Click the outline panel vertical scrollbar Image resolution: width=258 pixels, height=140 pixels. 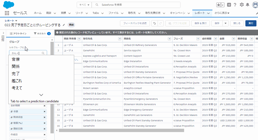52,87
